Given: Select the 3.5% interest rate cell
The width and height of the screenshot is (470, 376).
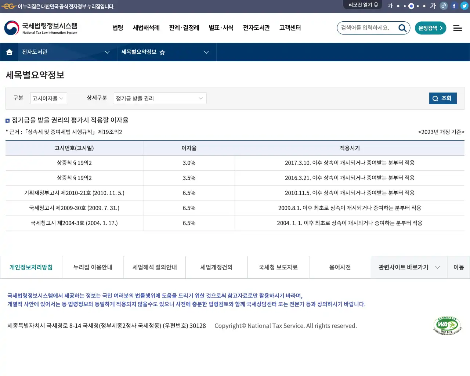Looking at the screenshot, I should [x=189, y=178].
